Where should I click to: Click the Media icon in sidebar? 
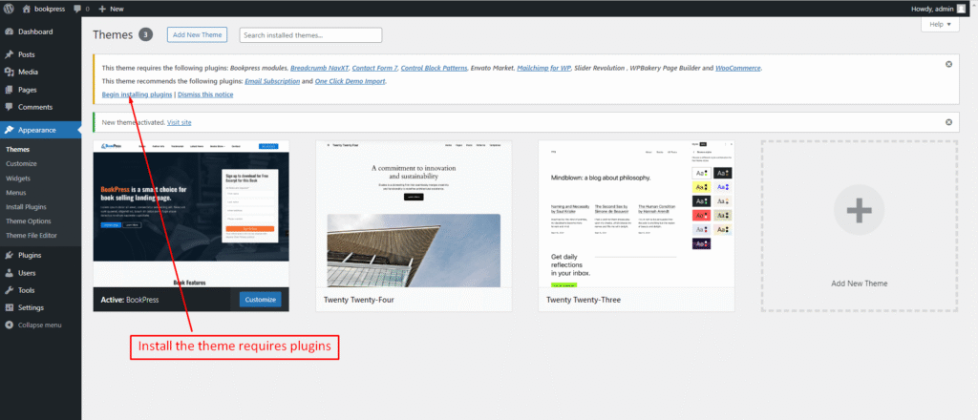10,73
